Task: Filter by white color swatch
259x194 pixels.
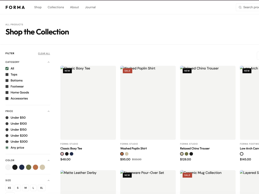Action: point(8,167)
